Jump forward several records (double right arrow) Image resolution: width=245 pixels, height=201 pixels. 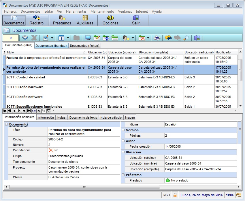tap(24, 111)
